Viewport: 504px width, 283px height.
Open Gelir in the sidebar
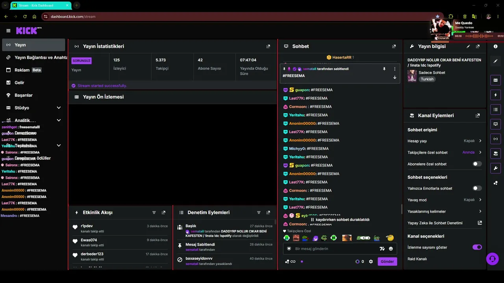[x=33, y=83]
